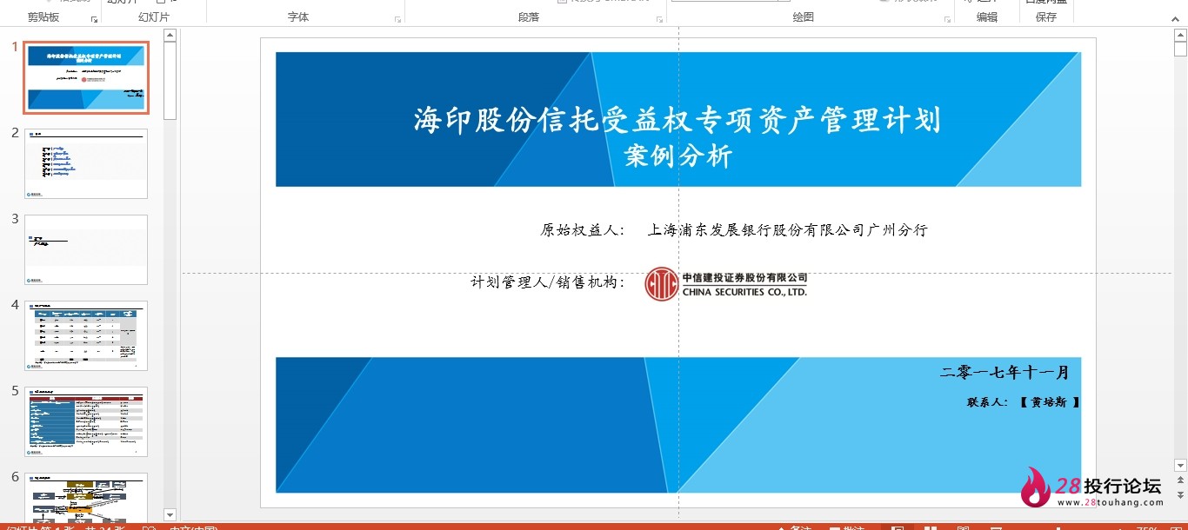Go to slide 4 thumbnail with table
This screenshot has width=1188, height=530.
click(x=86, y=335)
